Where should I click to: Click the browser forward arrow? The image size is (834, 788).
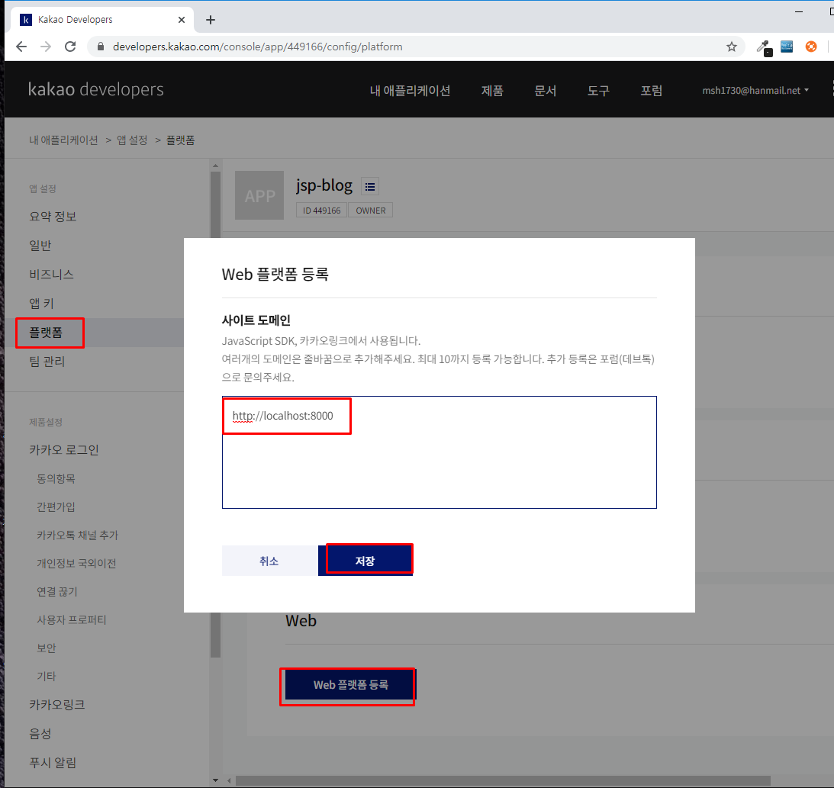(46, 47)
